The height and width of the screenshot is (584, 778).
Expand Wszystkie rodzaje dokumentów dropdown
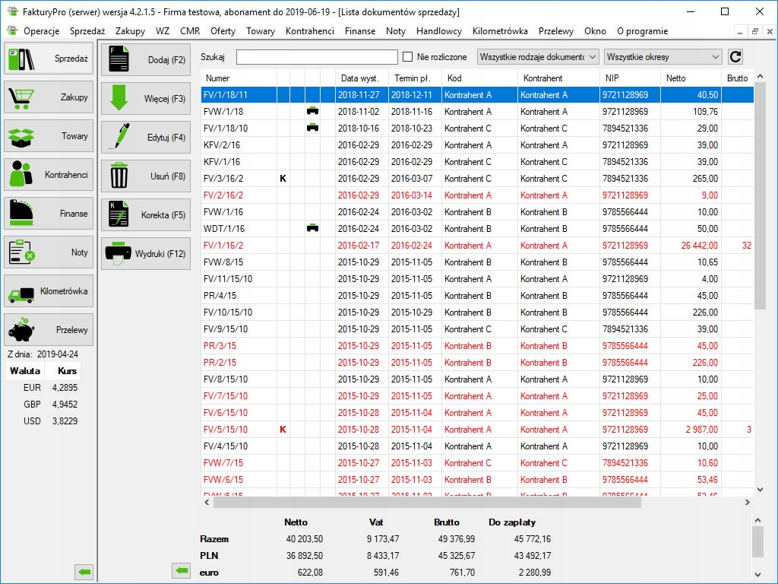coord(538,57)
